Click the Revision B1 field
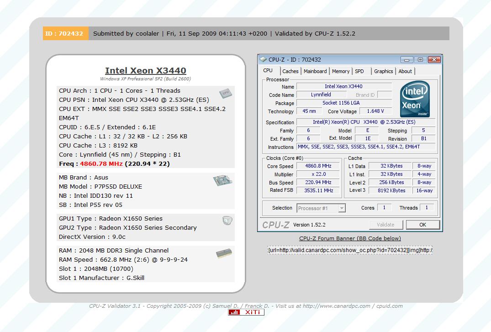Screen dimensions: 491x332 [423, 138]
